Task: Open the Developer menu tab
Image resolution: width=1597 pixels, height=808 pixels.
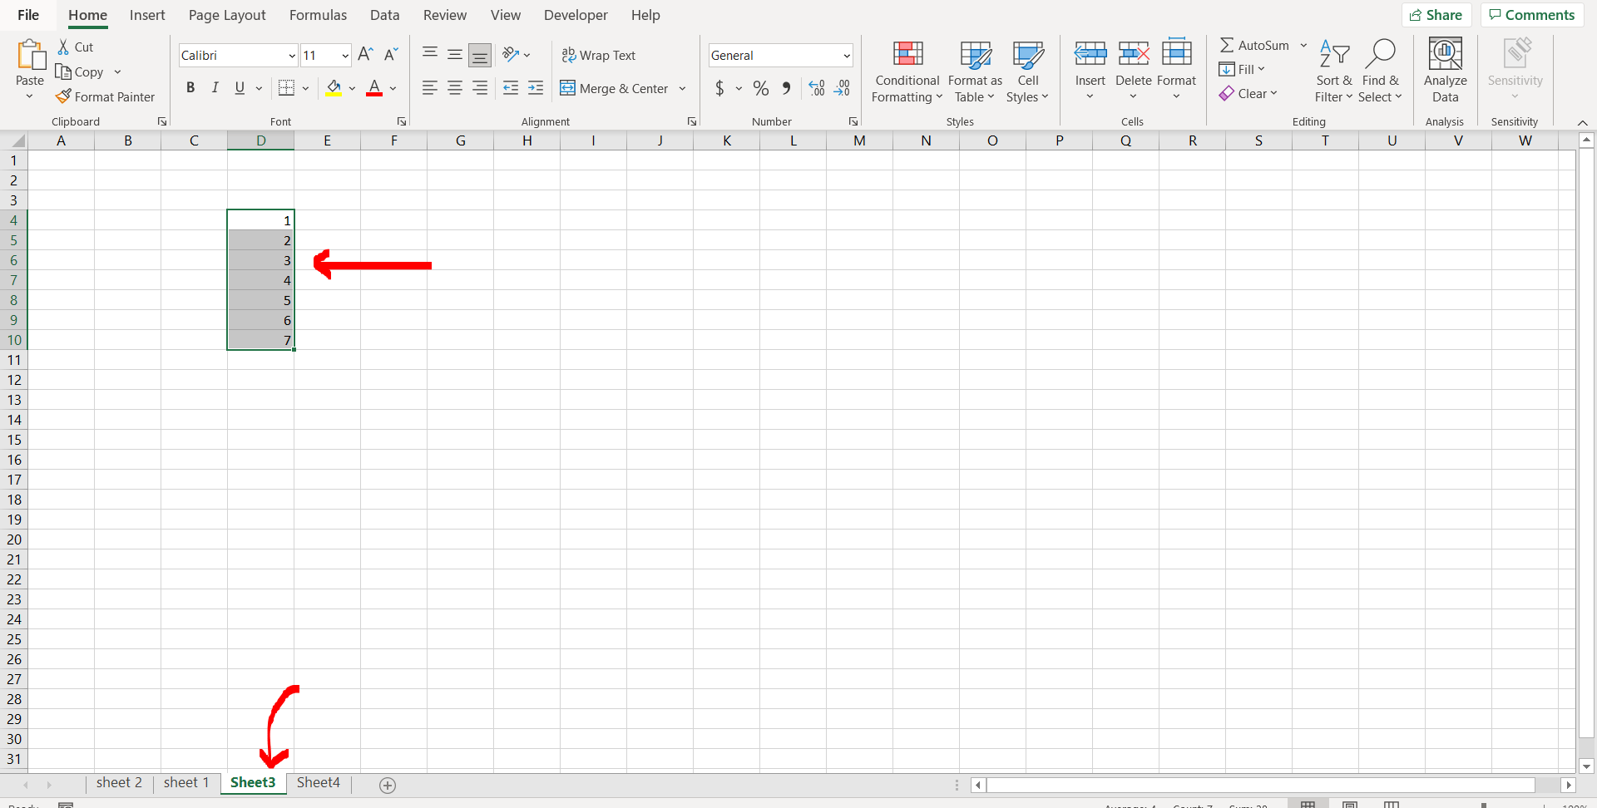Action: tap(576, 15)
